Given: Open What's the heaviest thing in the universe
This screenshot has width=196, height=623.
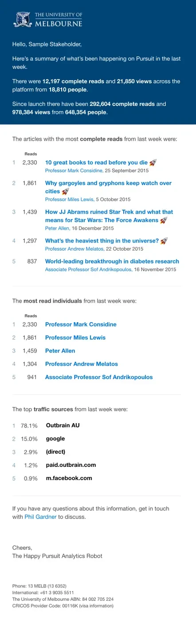Looking at the screenshot, I should point(102,241).
